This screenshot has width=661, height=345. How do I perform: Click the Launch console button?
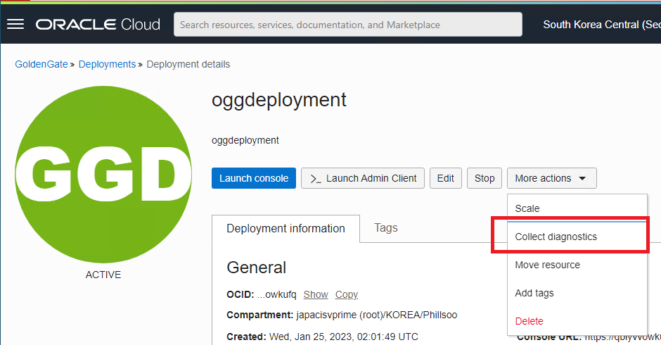[x=254, y=178]
